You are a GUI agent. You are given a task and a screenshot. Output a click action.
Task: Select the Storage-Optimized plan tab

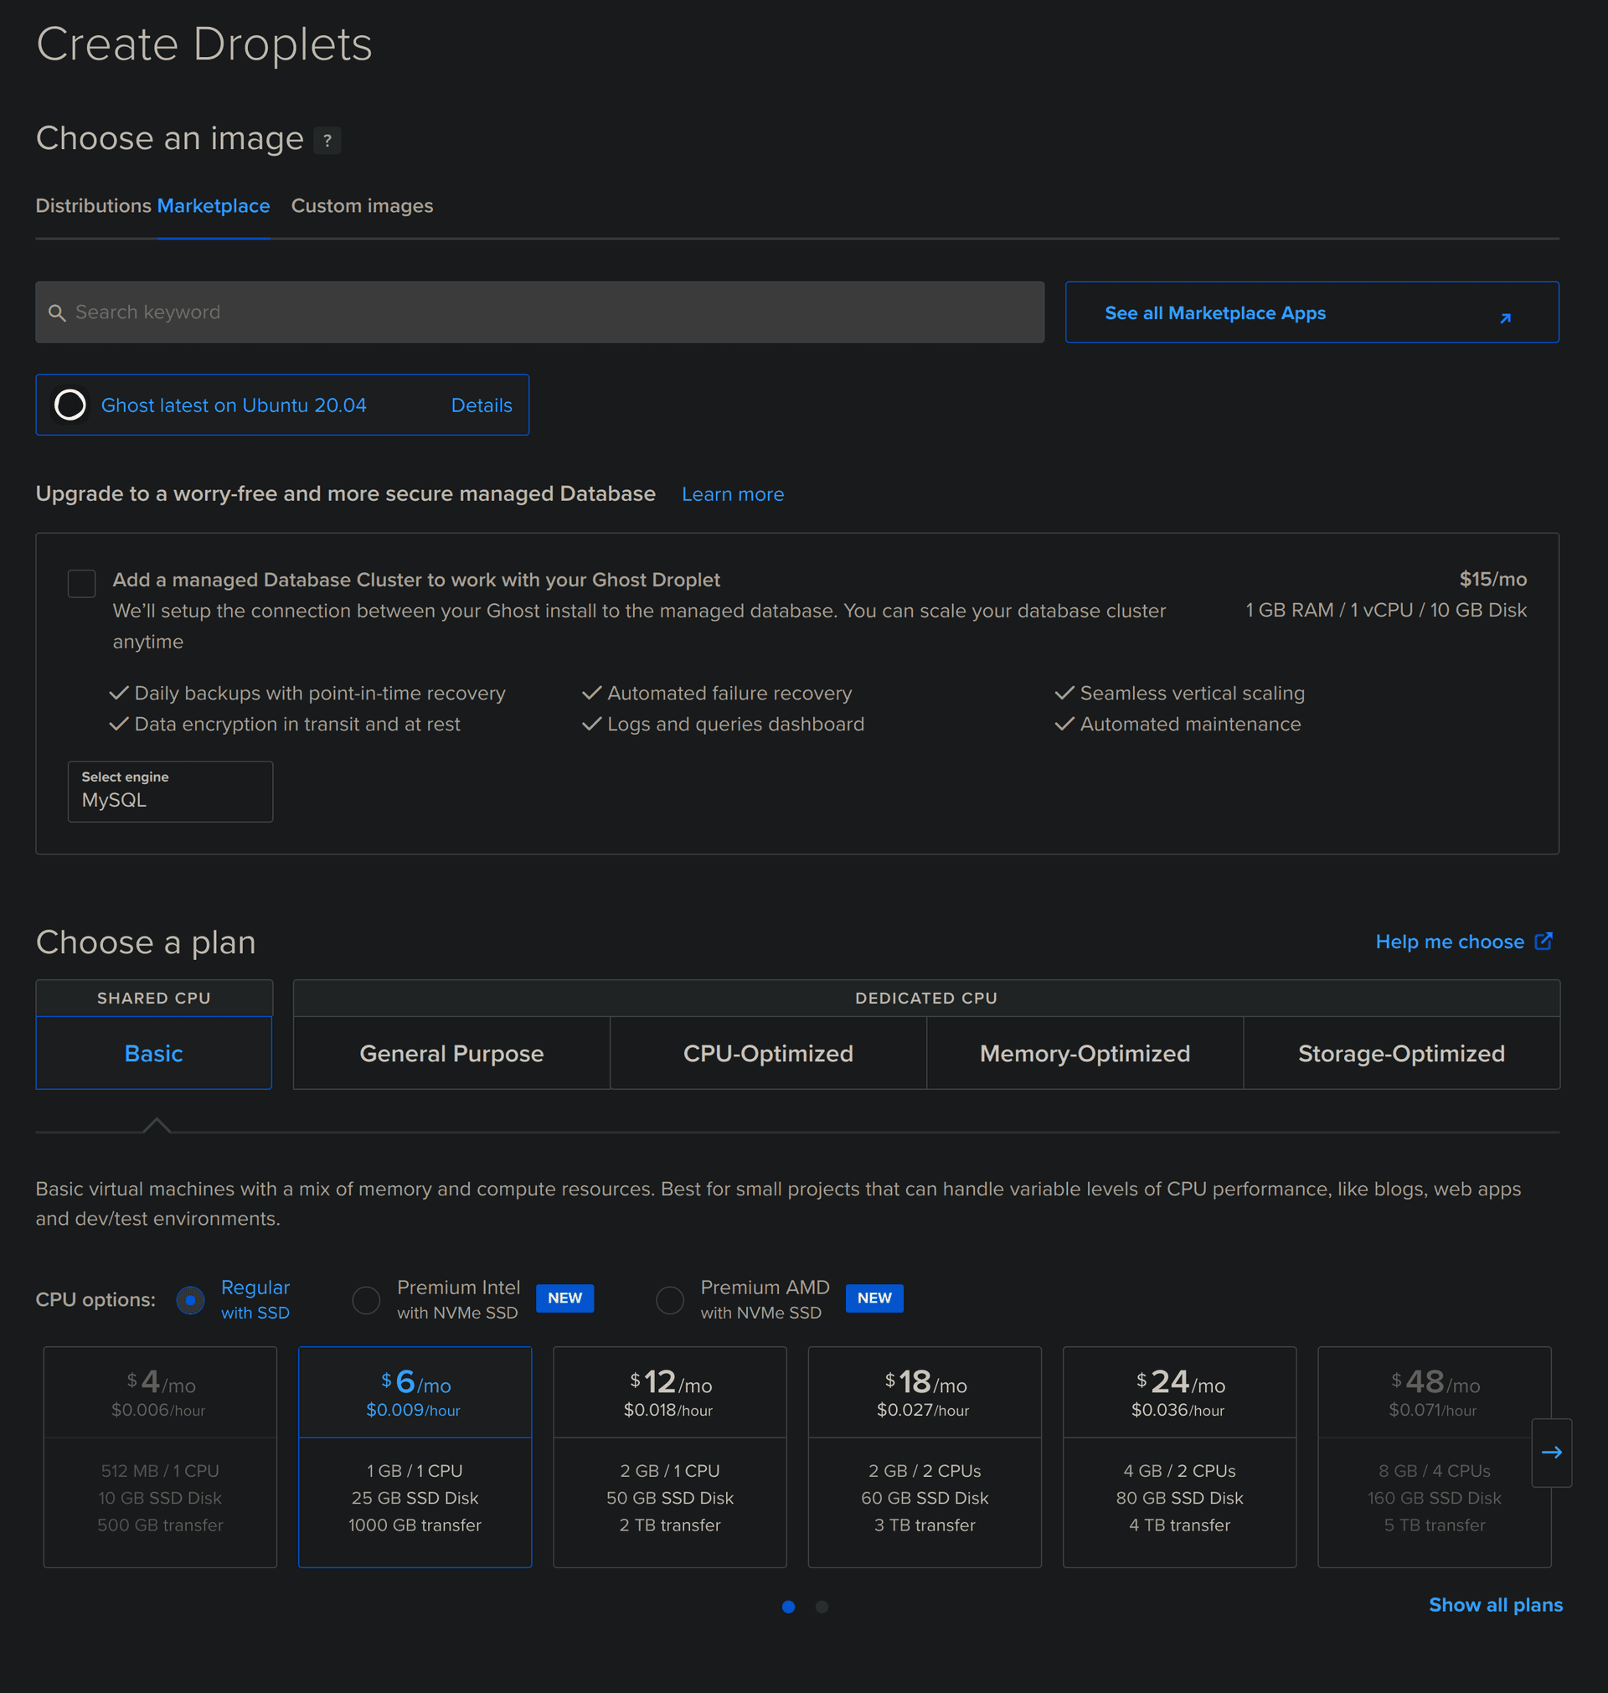[1401, 1053]
